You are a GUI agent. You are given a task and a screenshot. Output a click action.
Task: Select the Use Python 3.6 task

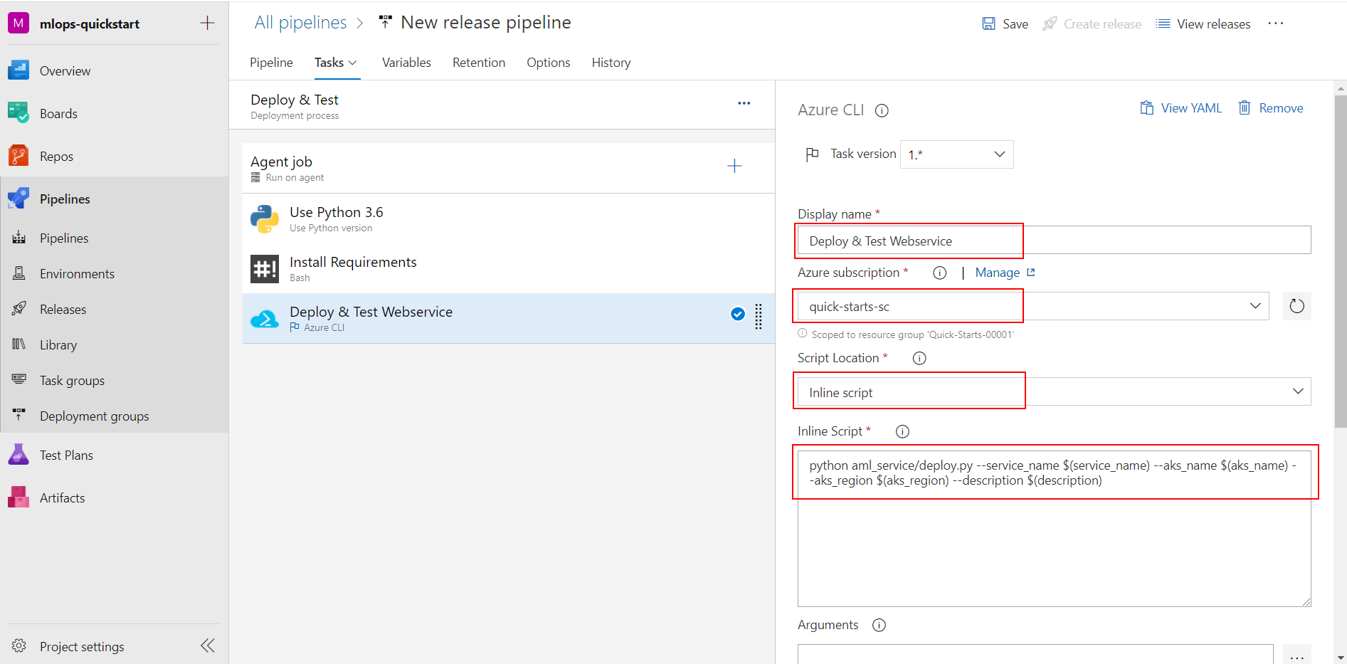[508, 218]
